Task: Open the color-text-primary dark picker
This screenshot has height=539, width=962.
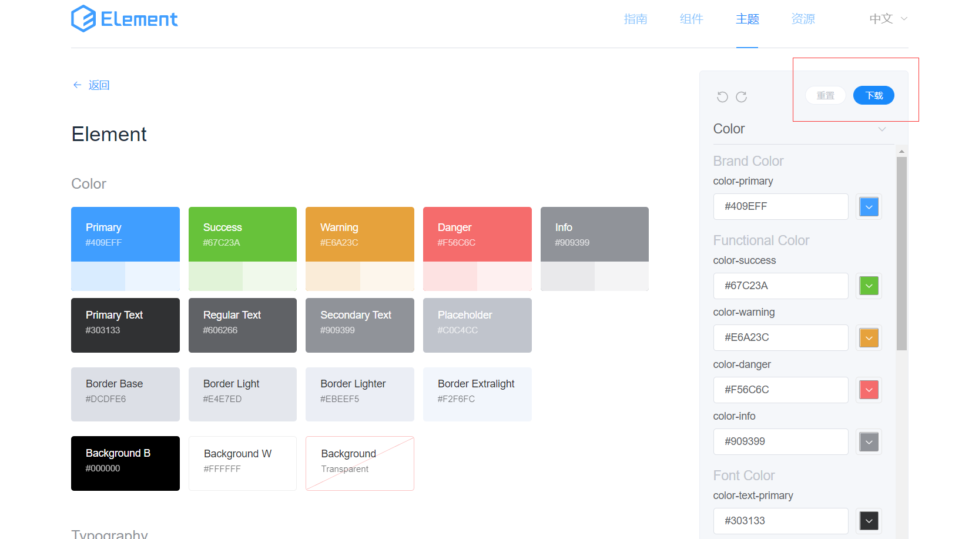Action: [869, 521]
